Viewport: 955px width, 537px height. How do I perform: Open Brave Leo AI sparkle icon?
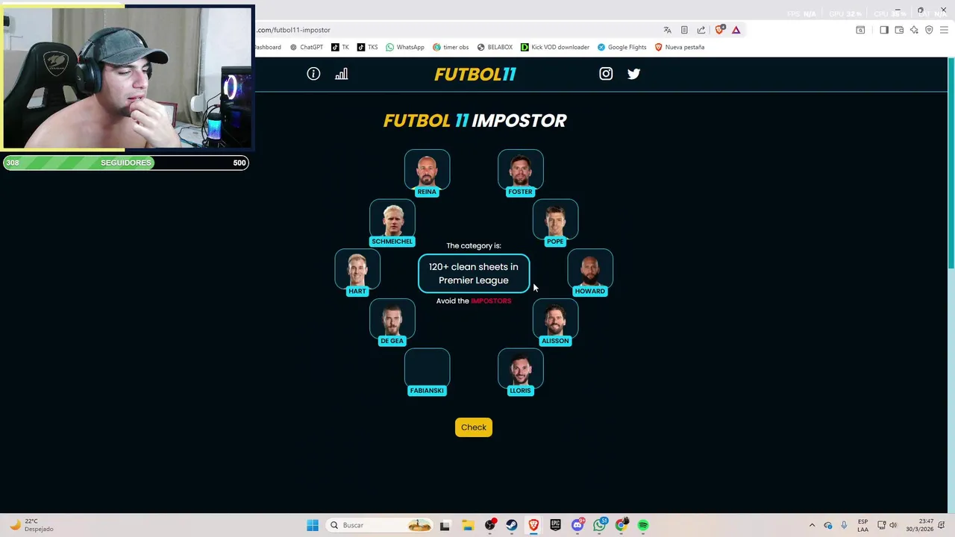pyautogui.click(x=914, y=30)
